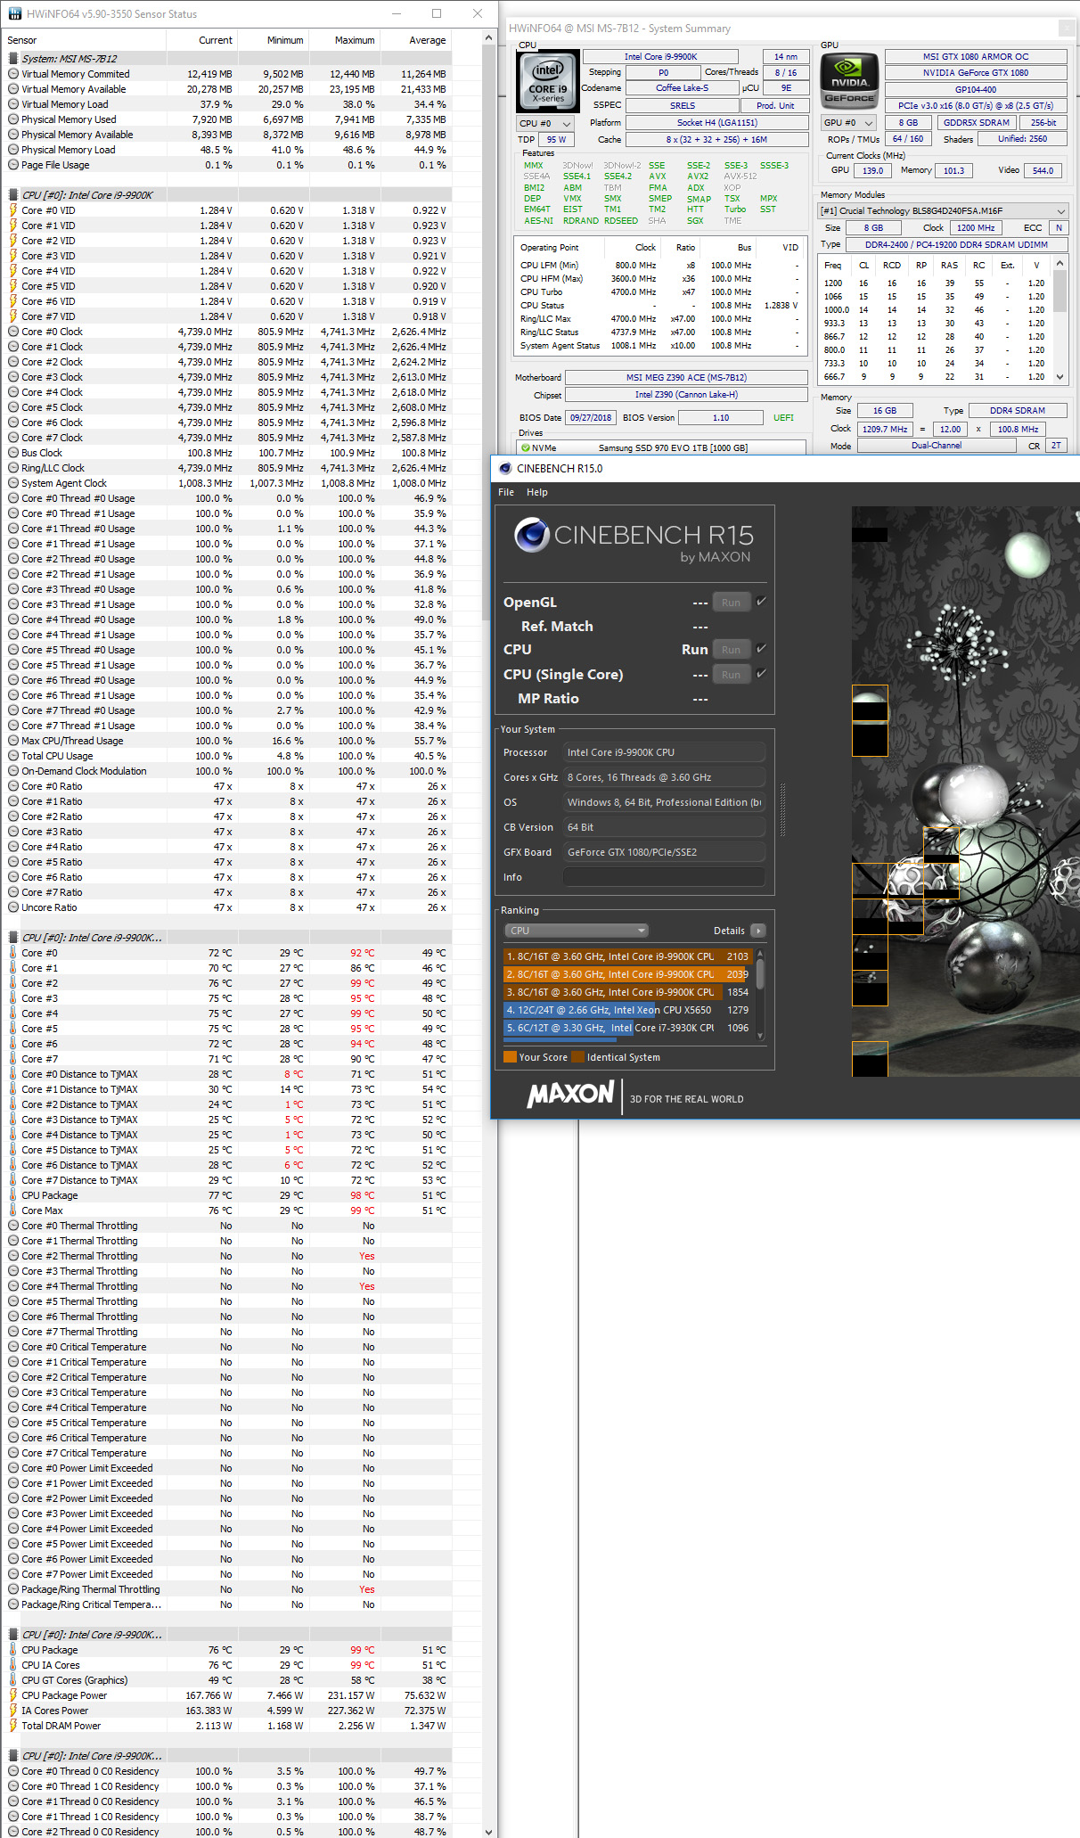This screenshot has width=1080, height=1838.
Task: Open the Crucial memory module dropdown
Action: [x=942, y=211]
